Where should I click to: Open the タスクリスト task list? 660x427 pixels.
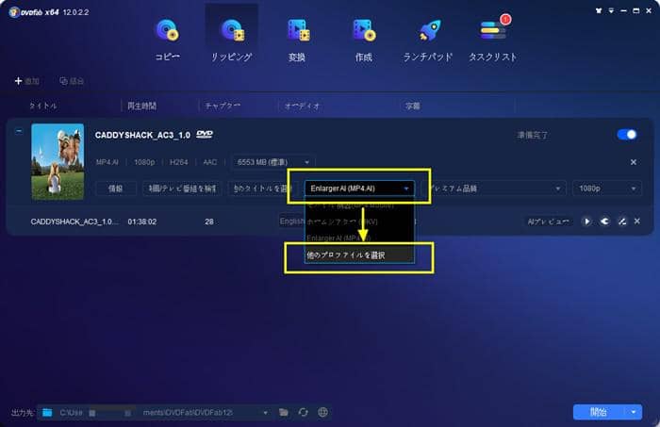493,40
